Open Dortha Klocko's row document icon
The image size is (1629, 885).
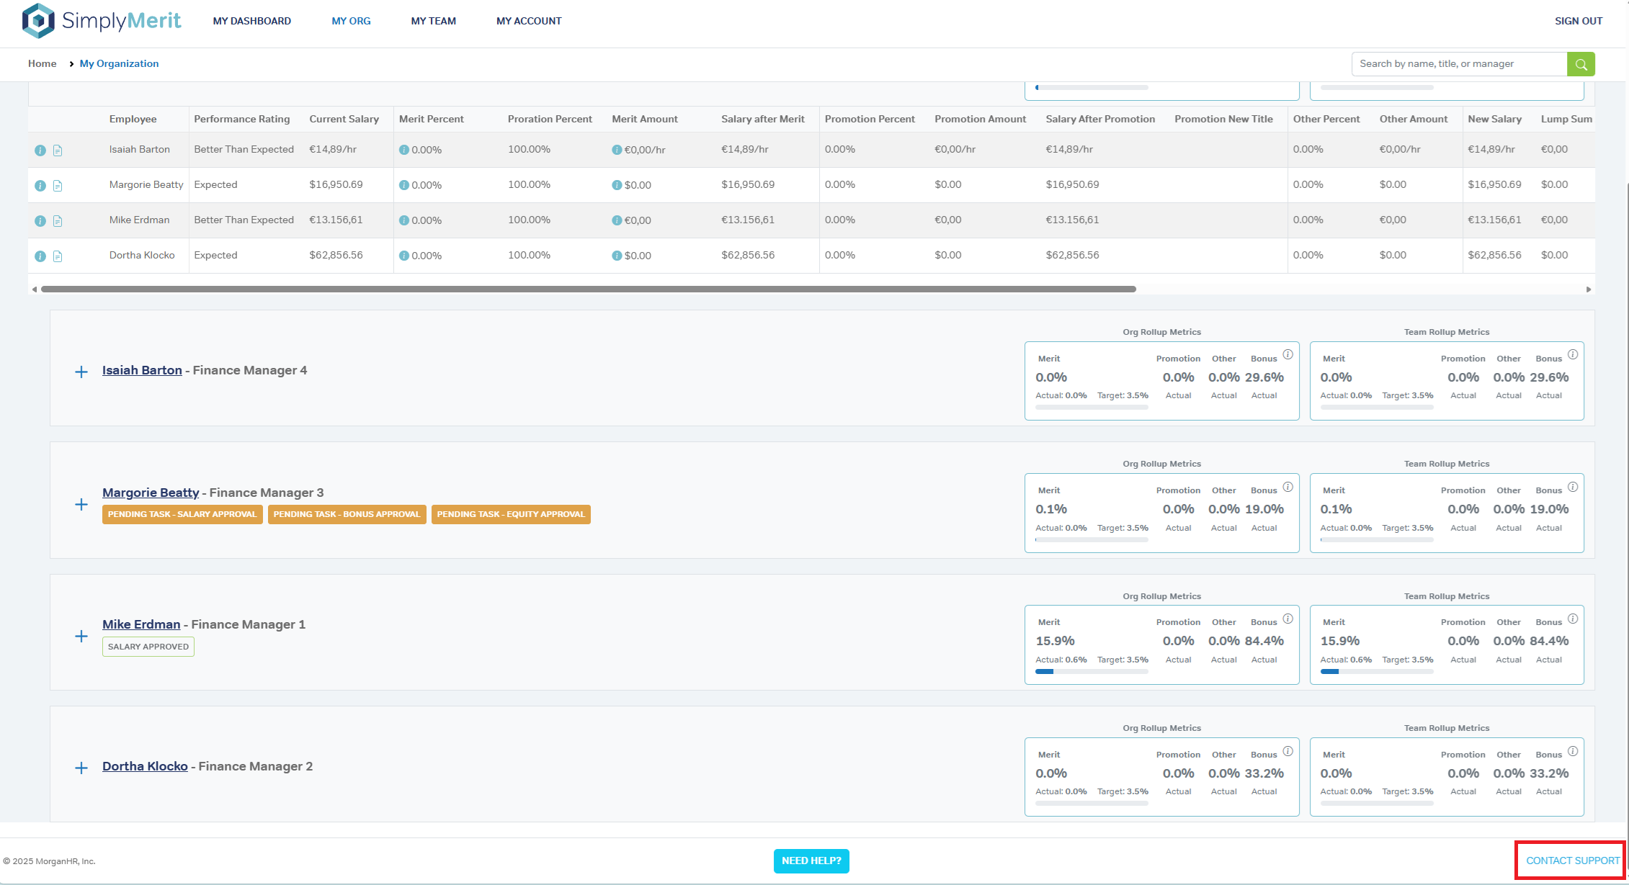click(58, 256)
